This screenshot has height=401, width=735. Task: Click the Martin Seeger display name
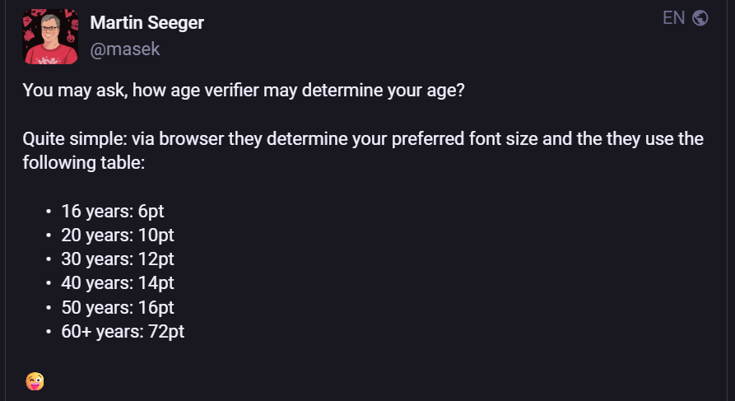147,22
